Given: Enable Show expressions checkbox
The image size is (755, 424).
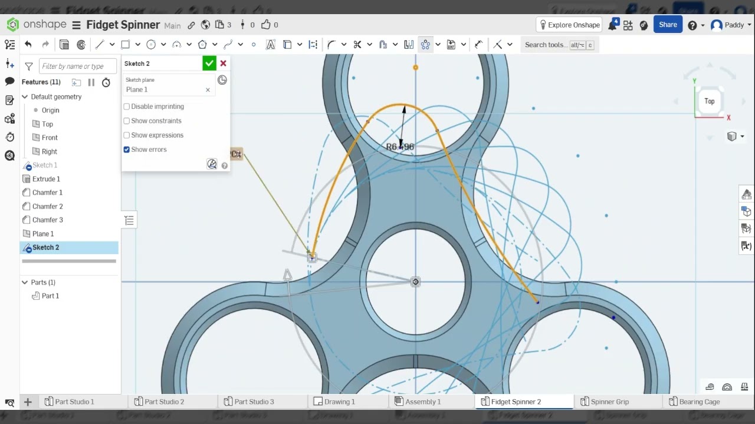Looking at the screenshot, I should (127, 135).
